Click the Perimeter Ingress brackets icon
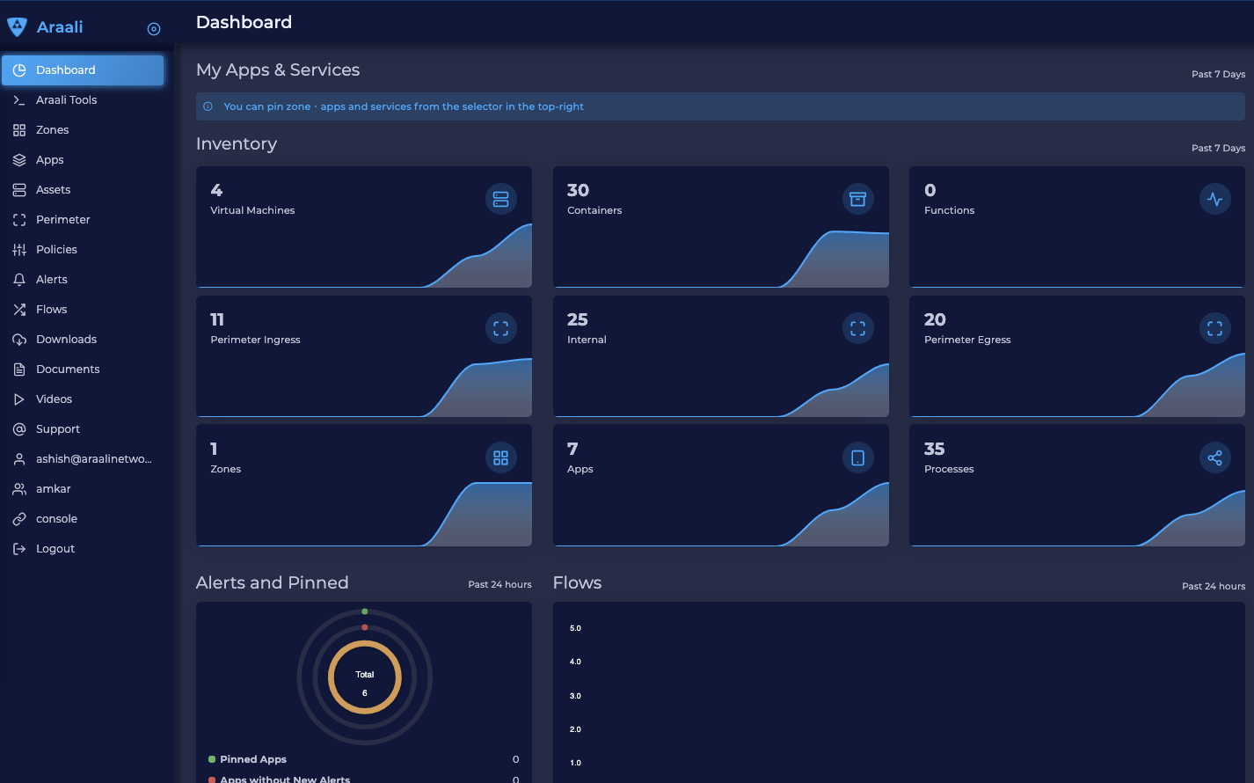1254x783 pixels. pos(501,328)
